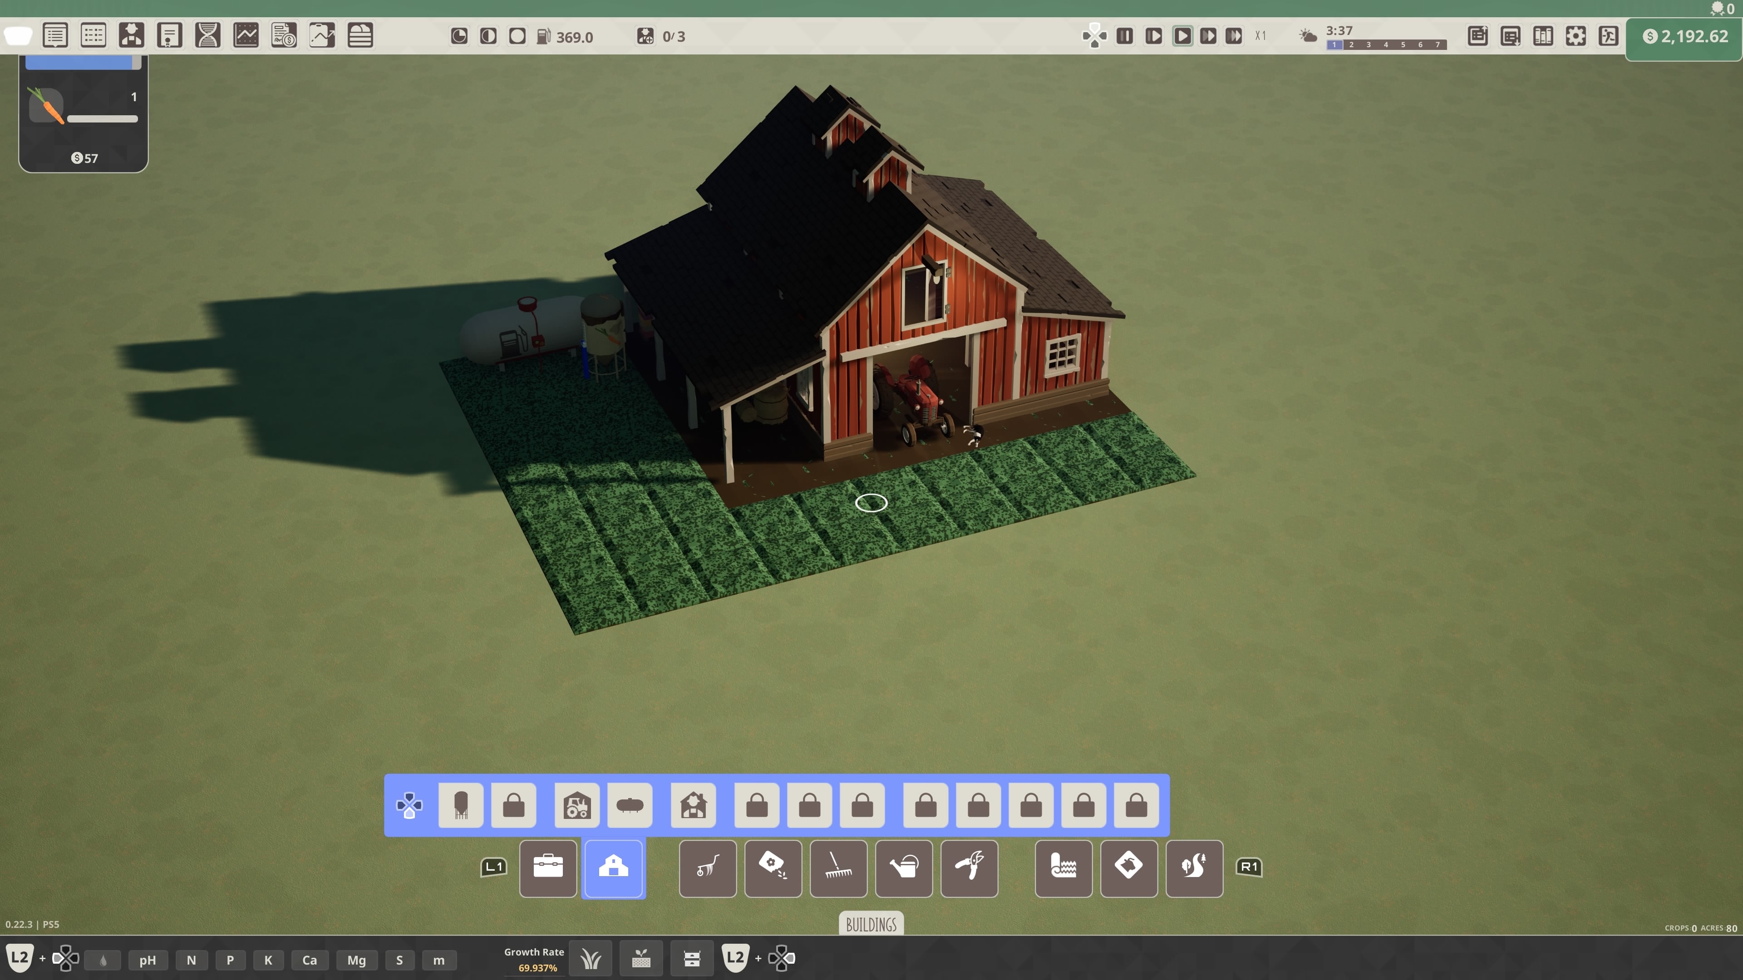The height and width of the screenshot is (980, 1743).
Task: Open the main menu at top left
Action: pyautogui.click(x=18, y=35)
